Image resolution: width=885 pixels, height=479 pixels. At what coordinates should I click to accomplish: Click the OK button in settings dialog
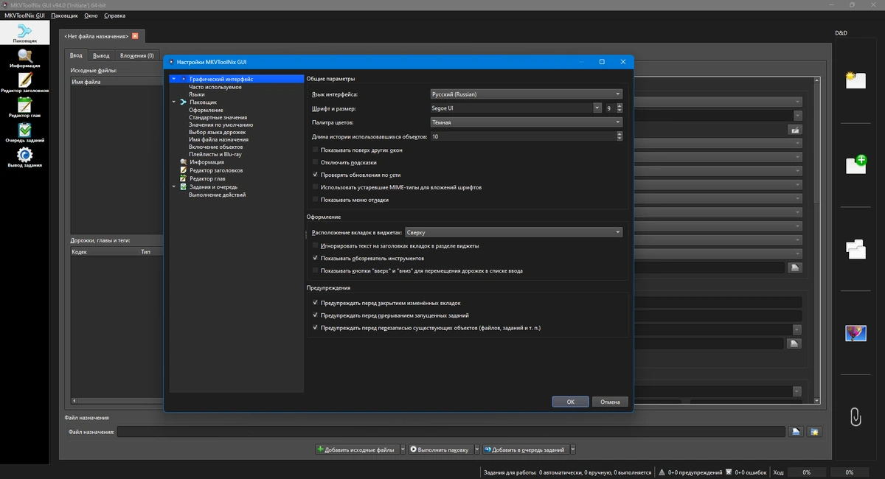point(571,402)
